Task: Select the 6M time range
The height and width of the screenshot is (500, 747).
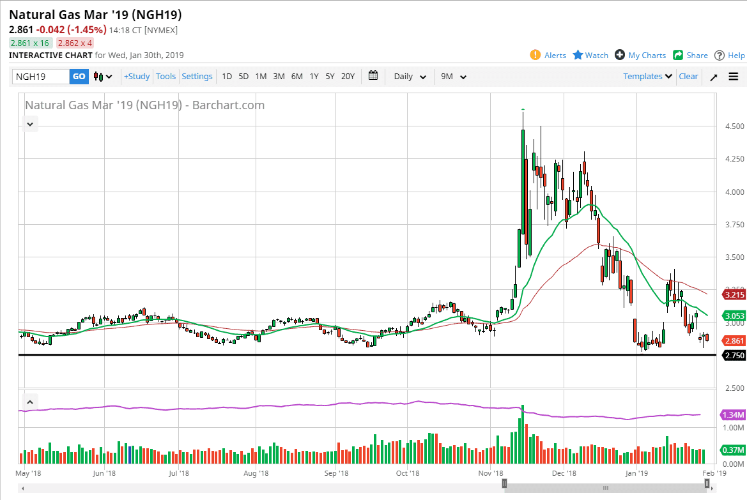Action: coord(296,76)
